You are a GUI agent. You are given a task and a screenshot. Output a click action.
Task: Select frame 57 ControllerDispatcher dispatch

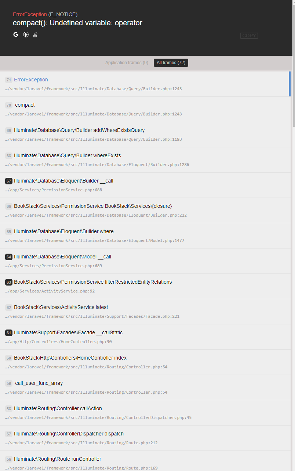coord(145,438)
